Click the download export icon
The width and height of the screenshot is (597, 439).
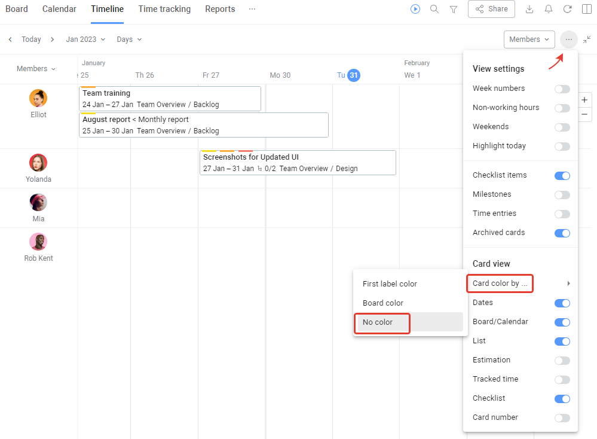[x=529, y=9]
